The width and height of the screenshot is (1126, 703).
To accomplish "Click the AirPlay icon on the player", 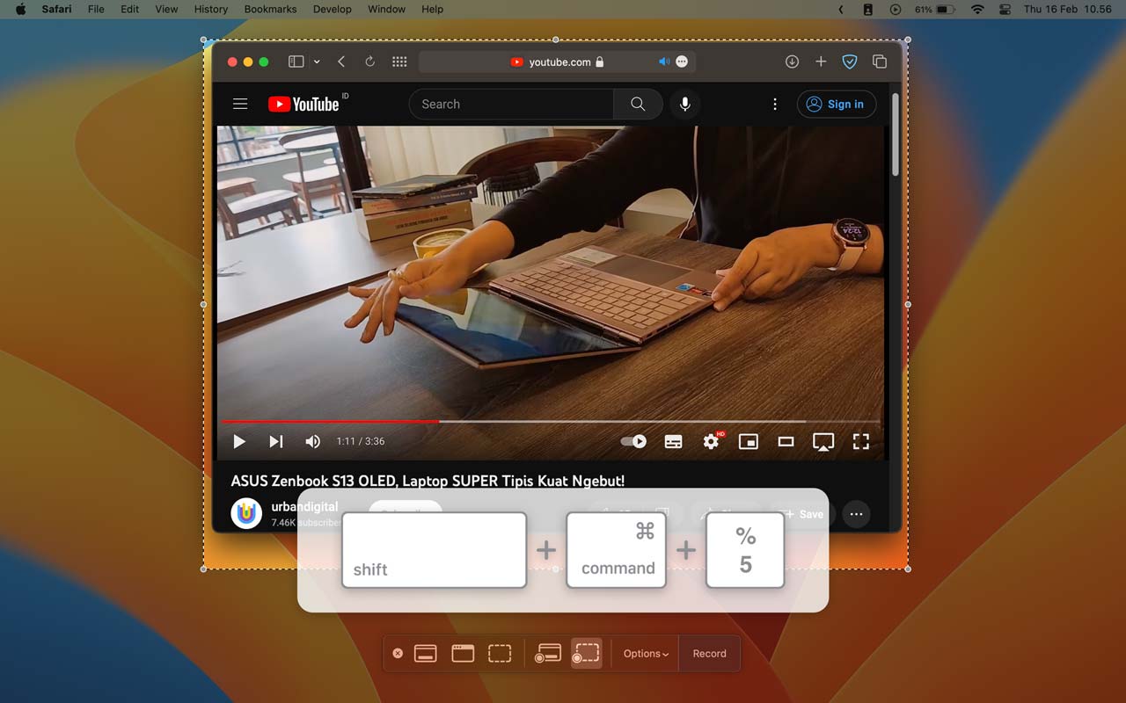I will pyautogui.click(x=823, y=441).
